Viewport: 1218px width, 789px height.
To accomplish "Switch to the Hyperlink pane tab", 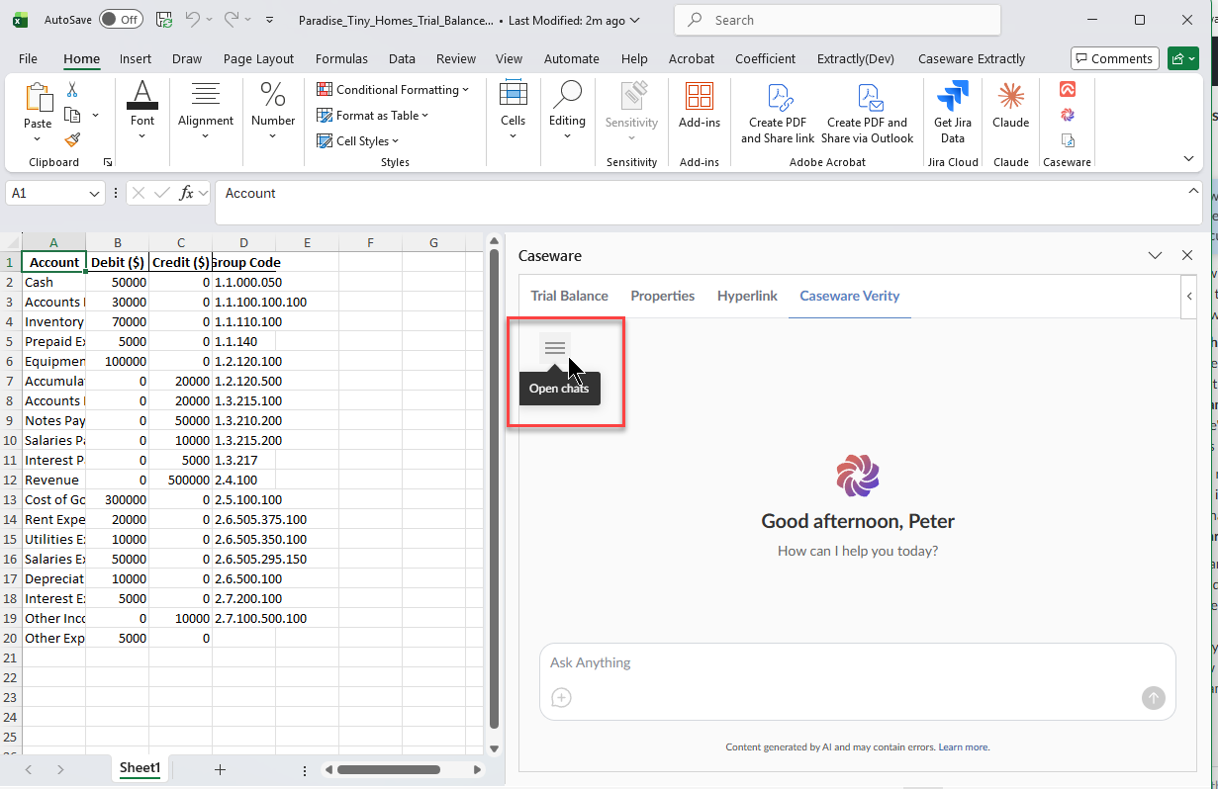I will click(747, 296).
